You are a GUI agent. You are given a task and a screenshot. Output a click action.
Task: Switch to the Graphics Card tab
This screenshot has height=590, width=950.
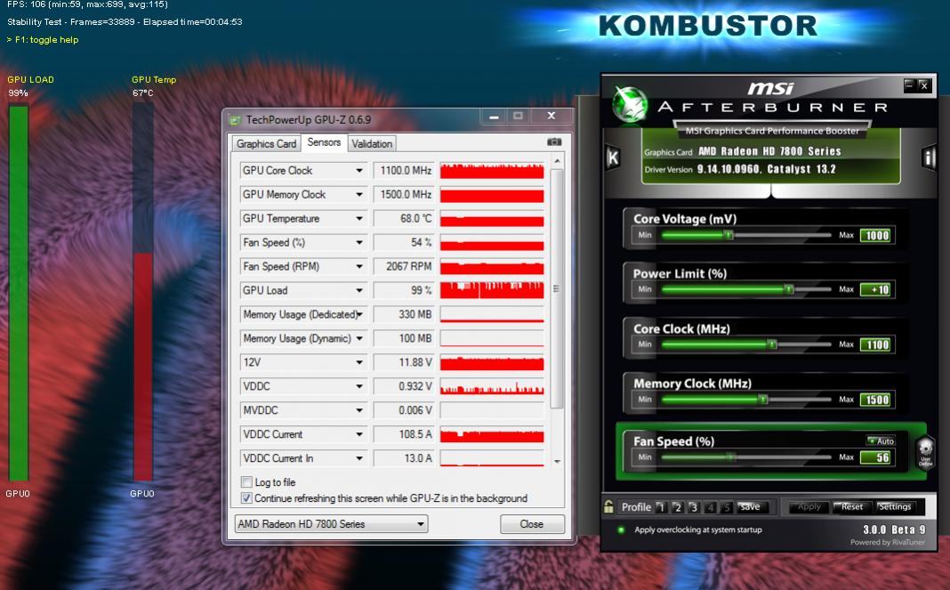(x=266, y=143)
